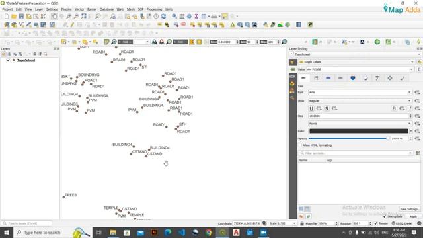Open the map Scale dropdown
Image resolution: width=423 pixels, height=238 pixels.
[294, 223]
